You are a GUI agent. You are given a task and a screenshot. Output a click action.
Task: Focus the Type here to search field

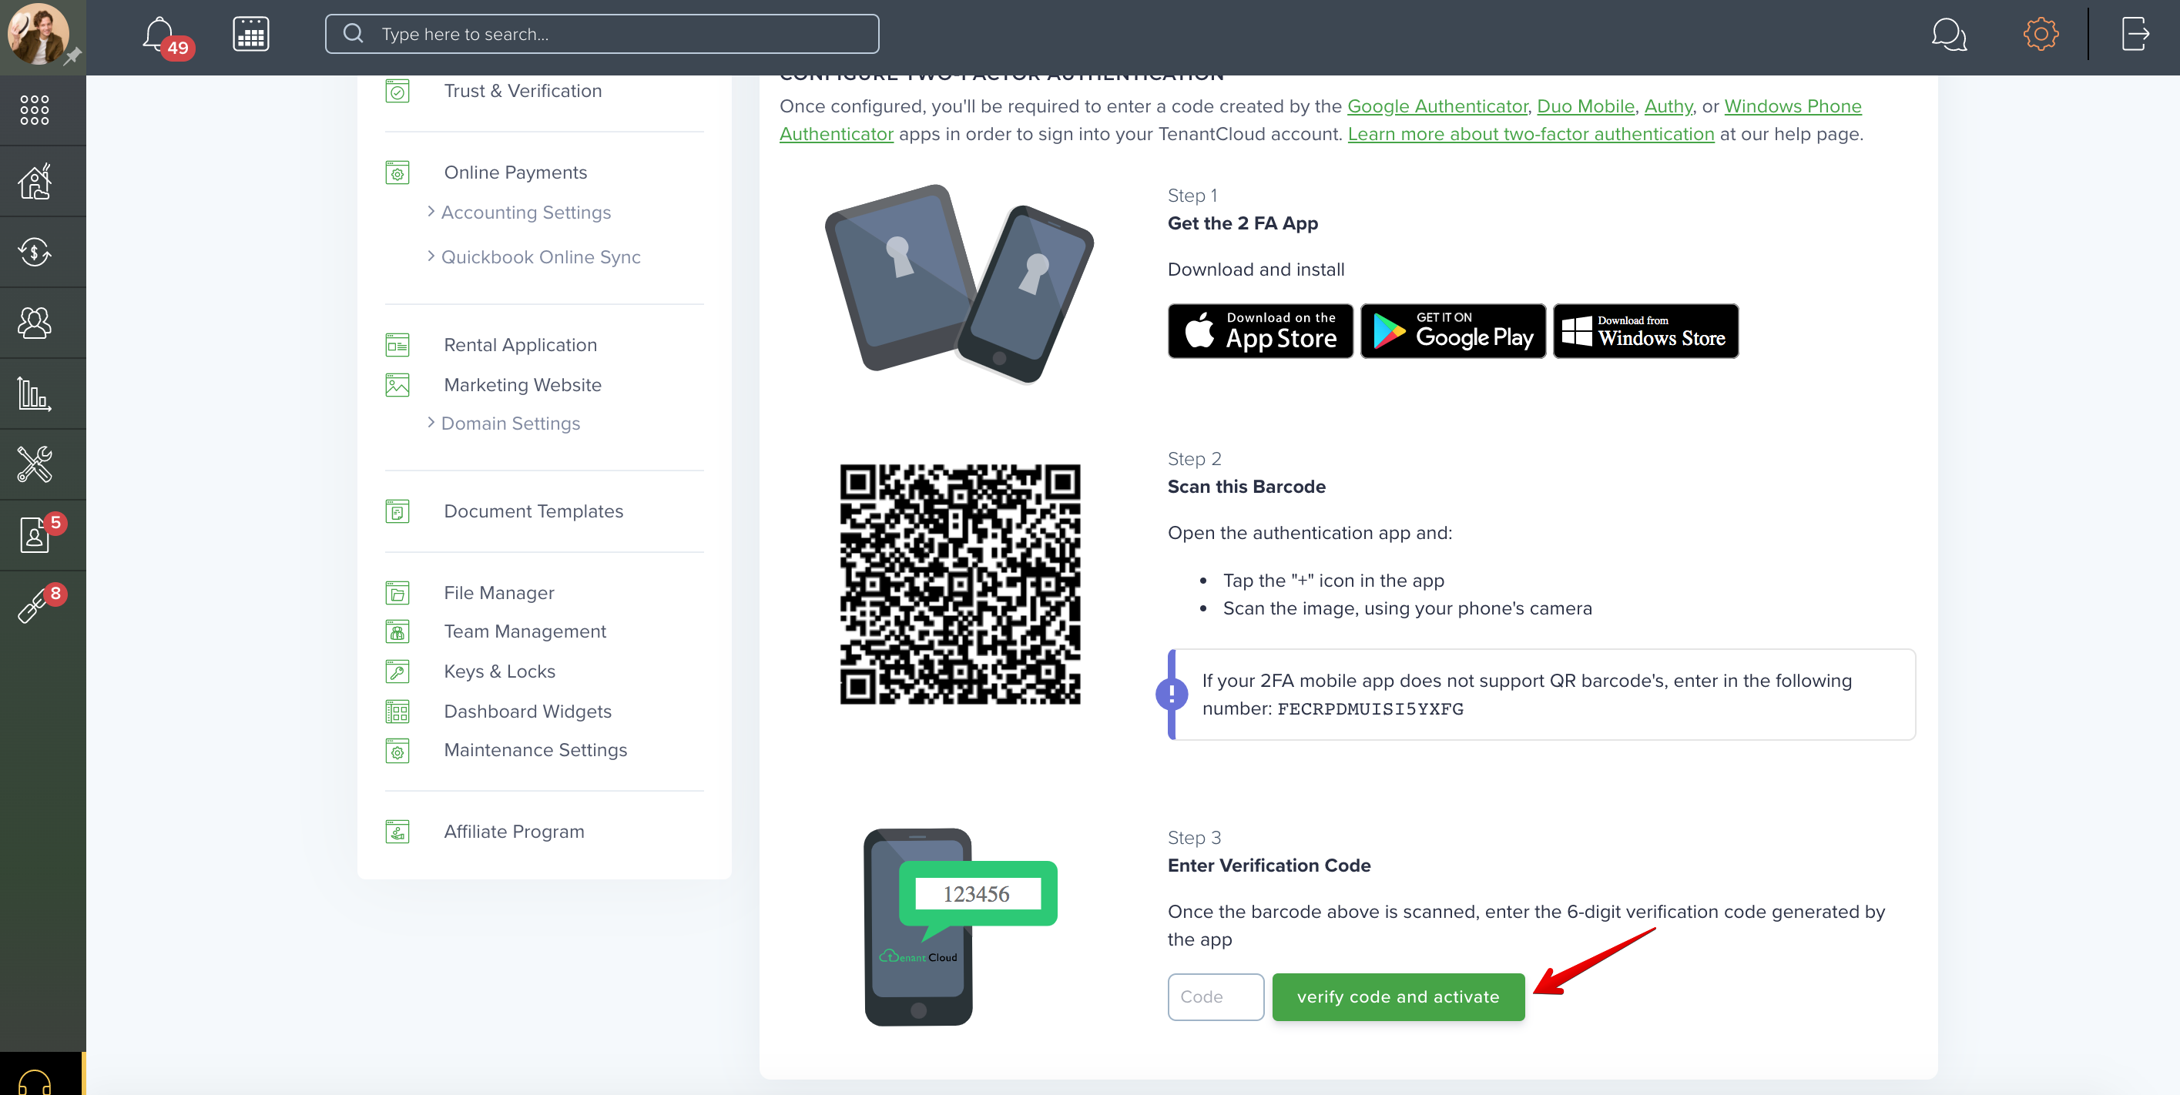point(602,35)
